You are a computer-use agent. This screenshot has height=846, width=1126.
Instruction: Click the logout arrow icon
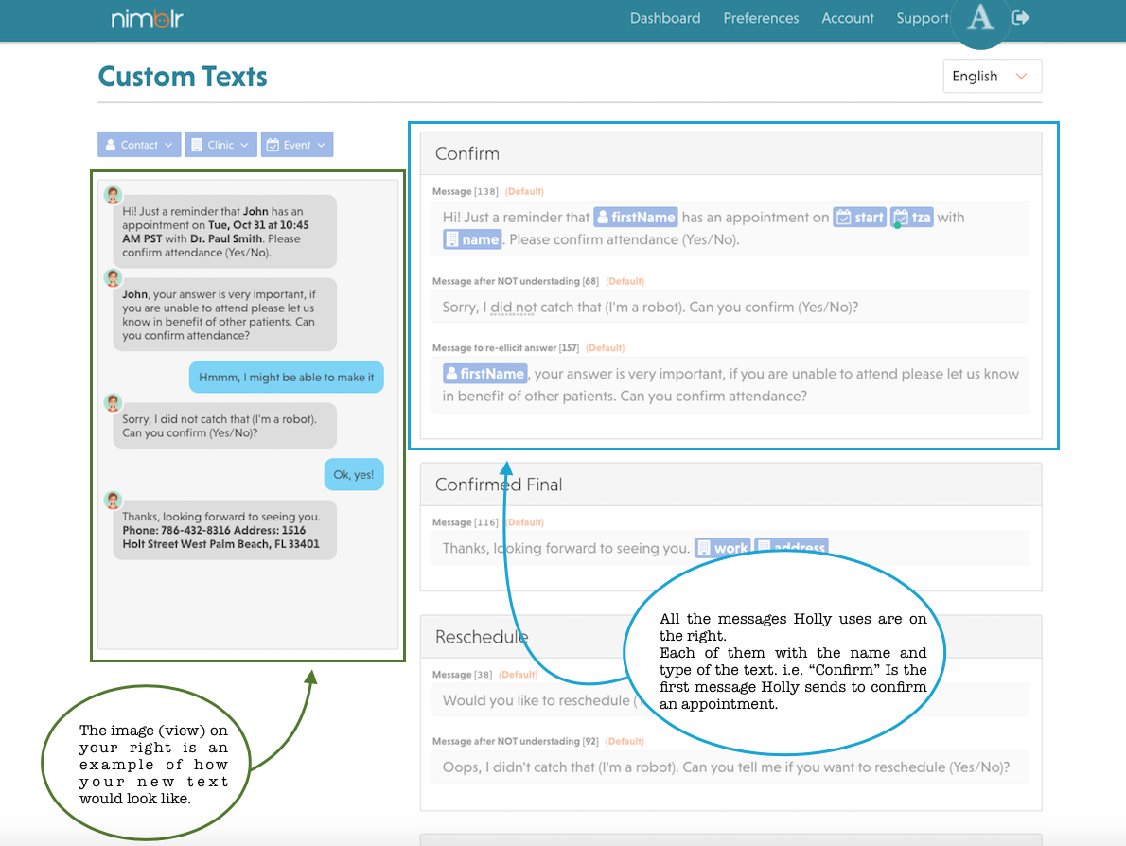point(1020,17)
